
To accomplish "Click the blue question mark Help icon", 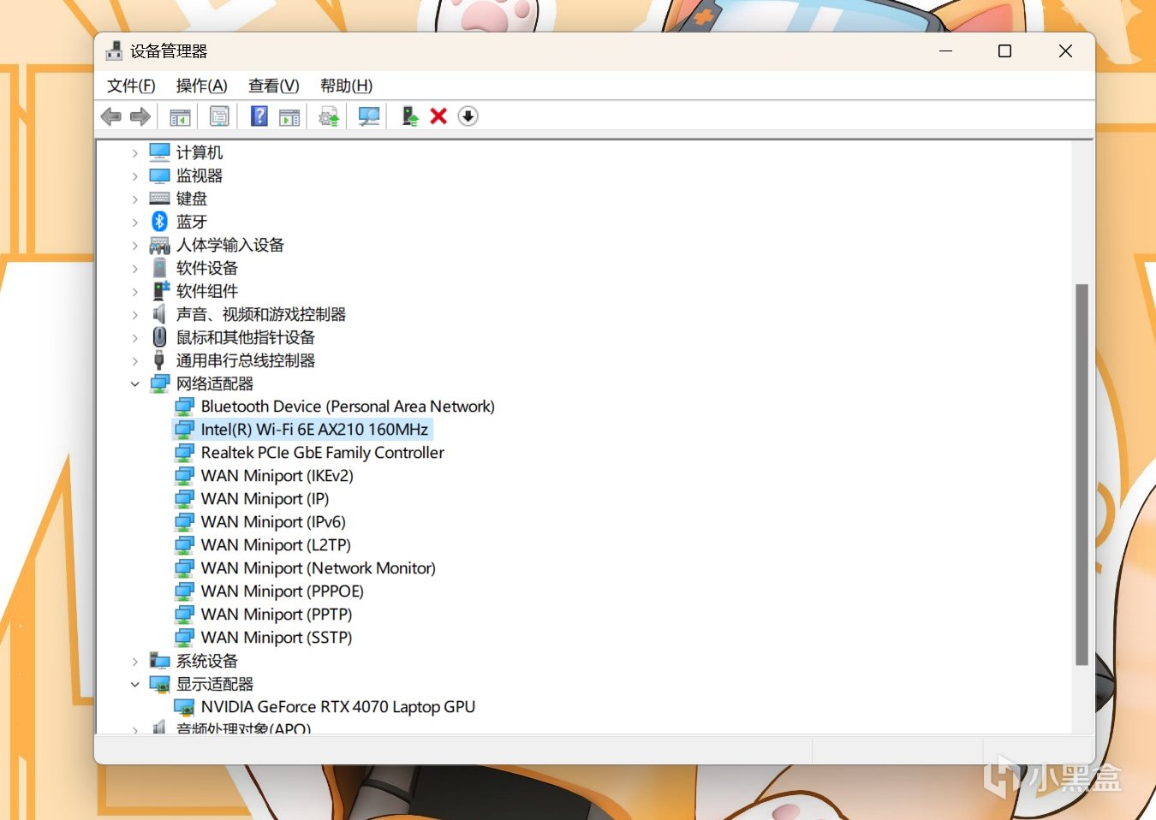I will [259, 116].
